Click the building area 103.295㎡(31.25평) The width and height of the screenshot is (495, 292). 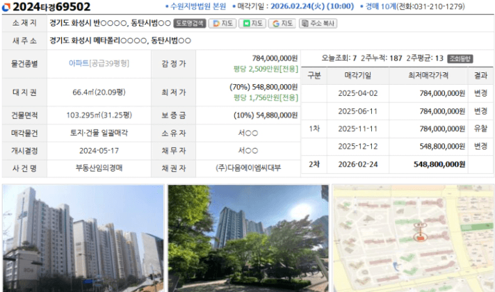point(99,115)
